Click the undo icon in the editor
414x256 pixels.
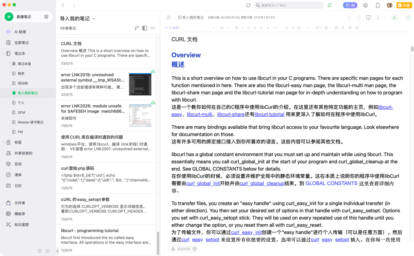(349, 17)
